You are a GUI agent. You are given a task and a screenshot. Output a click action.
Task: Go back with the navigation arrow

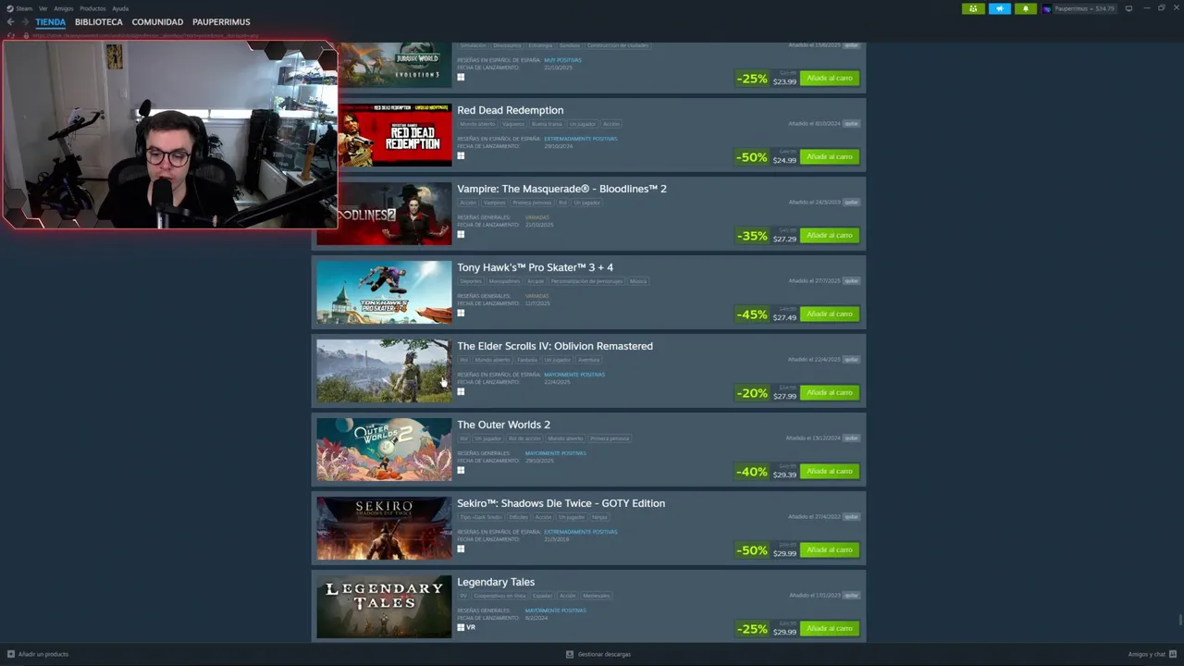tap(10, 21)
